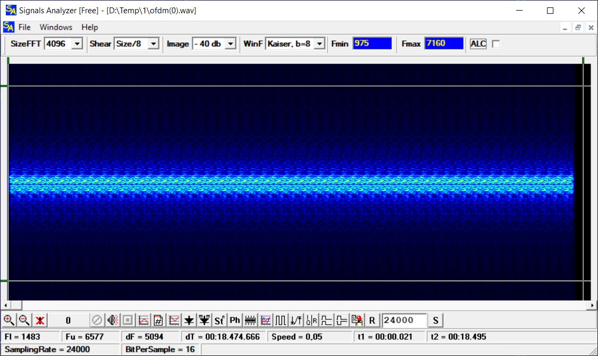Click the copy document with red star icon
598x356 pixels.
coord(357,320)
